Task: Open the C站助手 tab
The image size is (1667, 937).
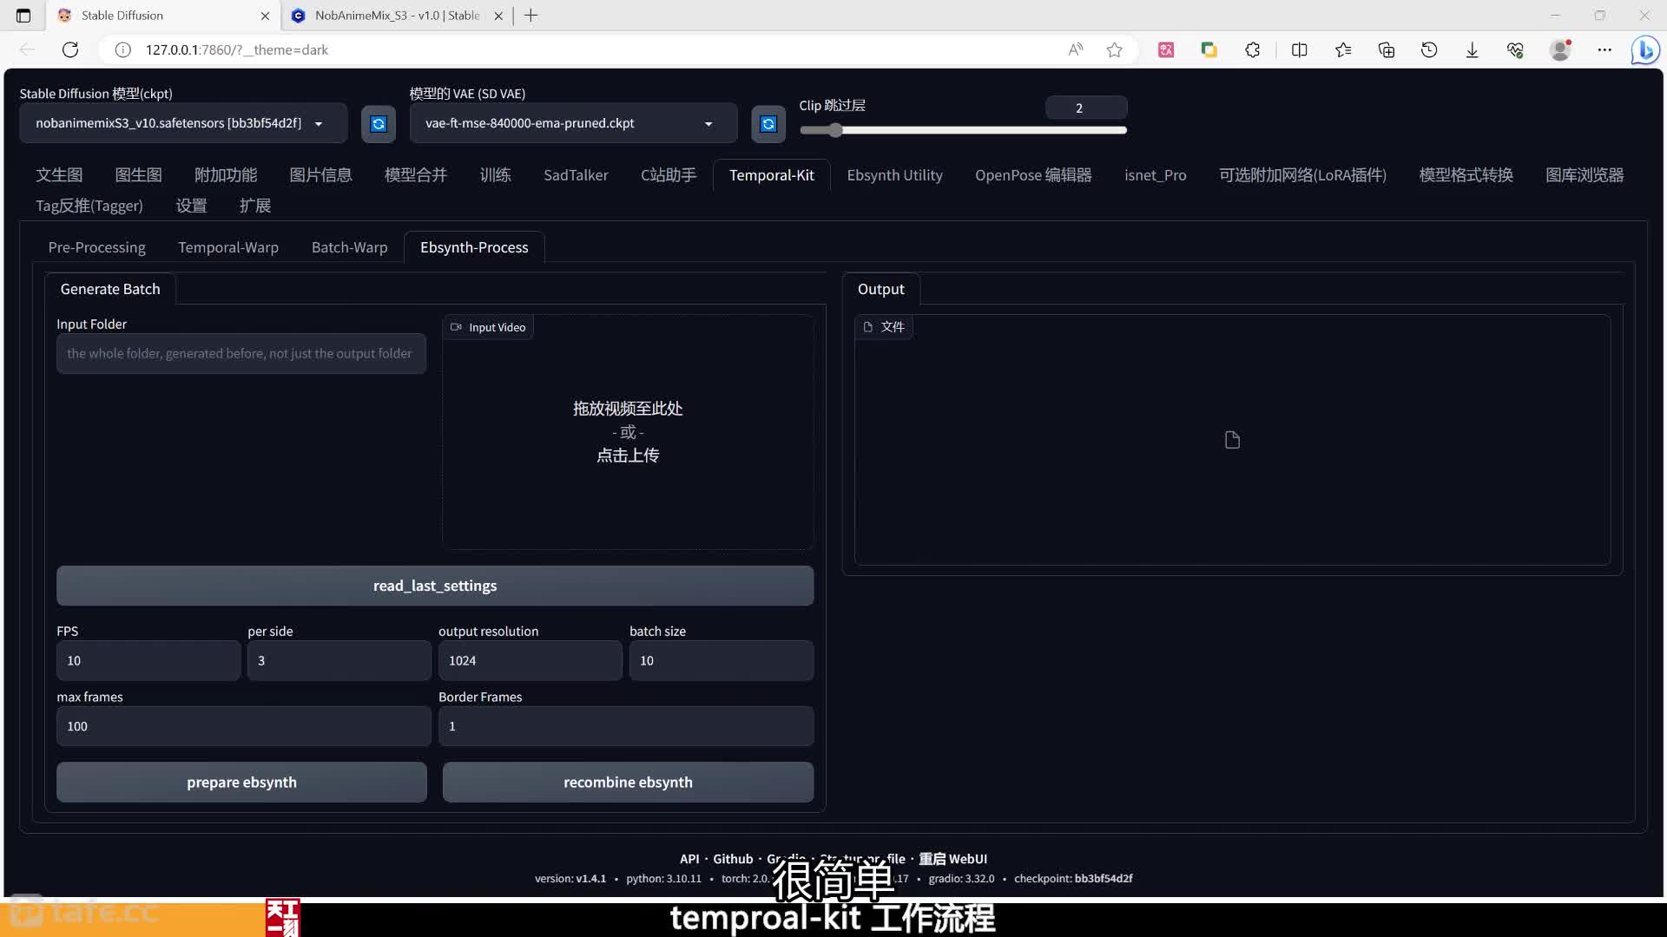Action: coord(669,175)
